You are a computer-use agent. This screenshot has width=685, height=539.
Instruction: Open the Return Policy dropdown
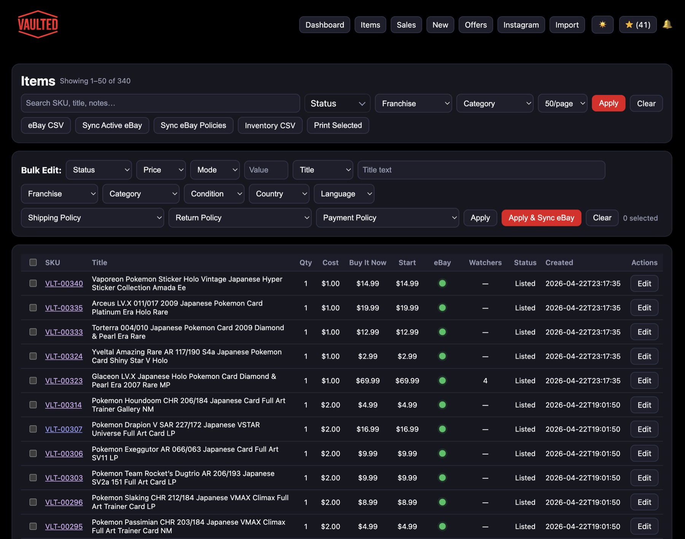[x=240, y=218]
